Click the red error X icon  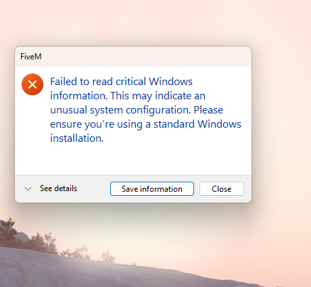point(32,84)
